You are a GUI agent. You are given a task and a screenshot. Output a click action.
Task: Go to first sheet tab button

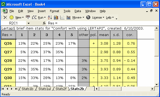[3, 89]
